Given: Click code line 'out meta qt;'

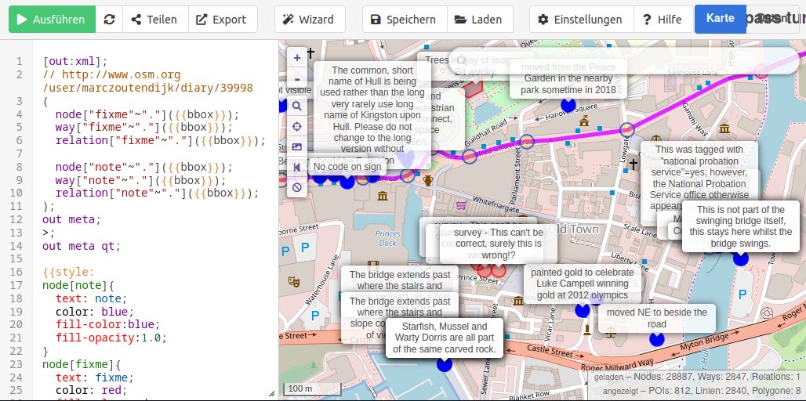Looking at the screenshot, I should [82, 246].
